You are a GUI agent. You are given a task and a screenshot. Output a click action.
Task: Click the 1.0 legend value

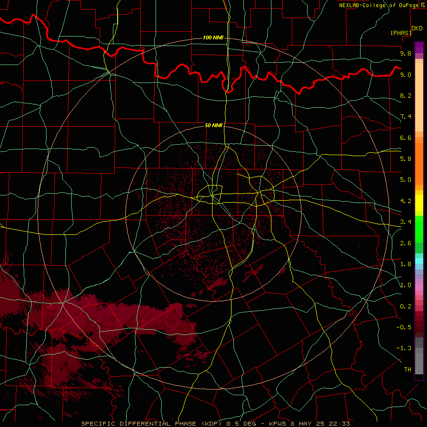click(x=406, y=285)
